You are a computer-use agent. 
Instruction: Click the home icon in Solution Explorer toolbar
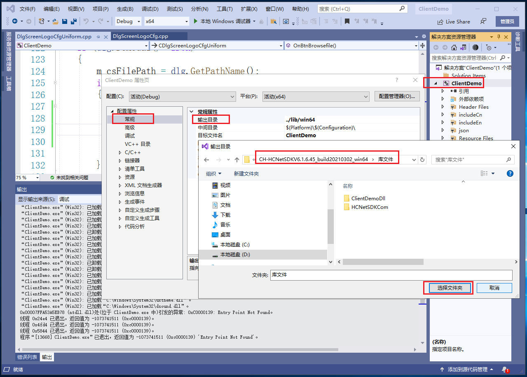(x=454, y=47)
